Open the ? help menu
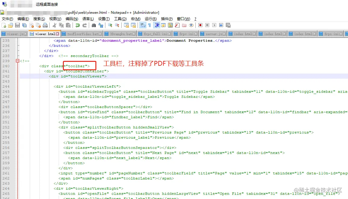This screenshot has height=199, width=348. [x=195, y=19]
